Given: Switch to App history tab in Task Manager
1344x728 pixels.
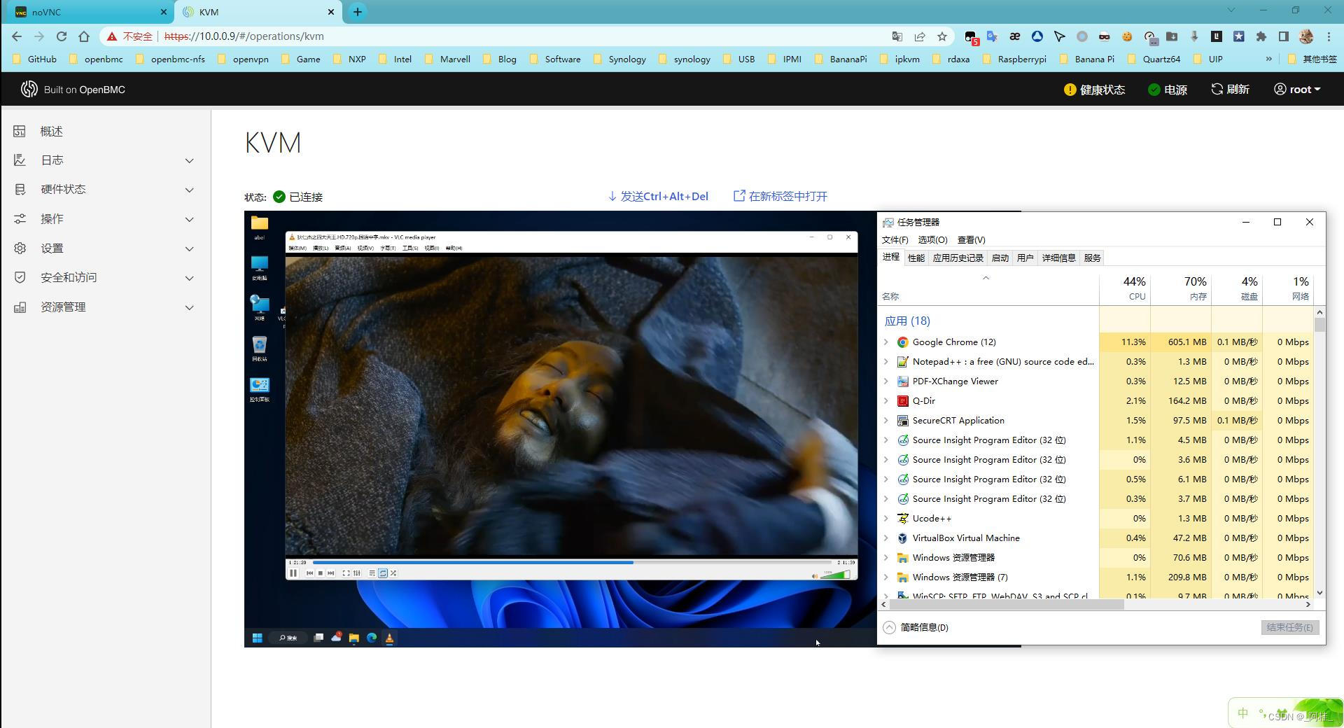Looking at the screenshot, I should (x=958, y=258).
